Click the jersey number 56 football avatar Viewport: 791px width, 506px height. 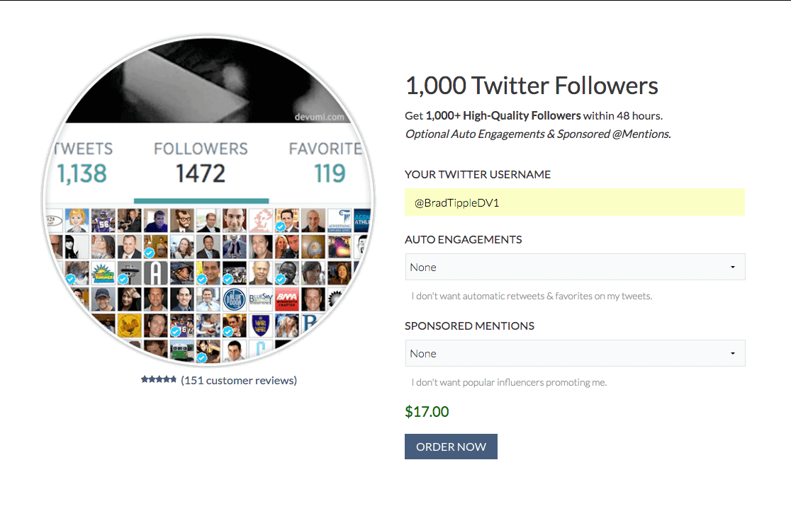[x=103, y=221]
